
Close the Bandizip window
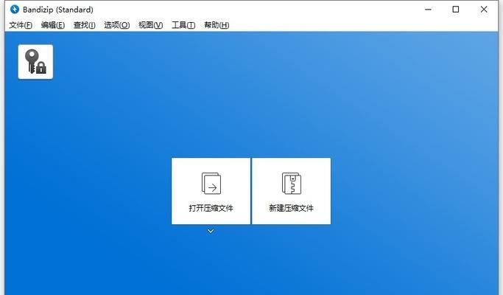coord(484,10)
